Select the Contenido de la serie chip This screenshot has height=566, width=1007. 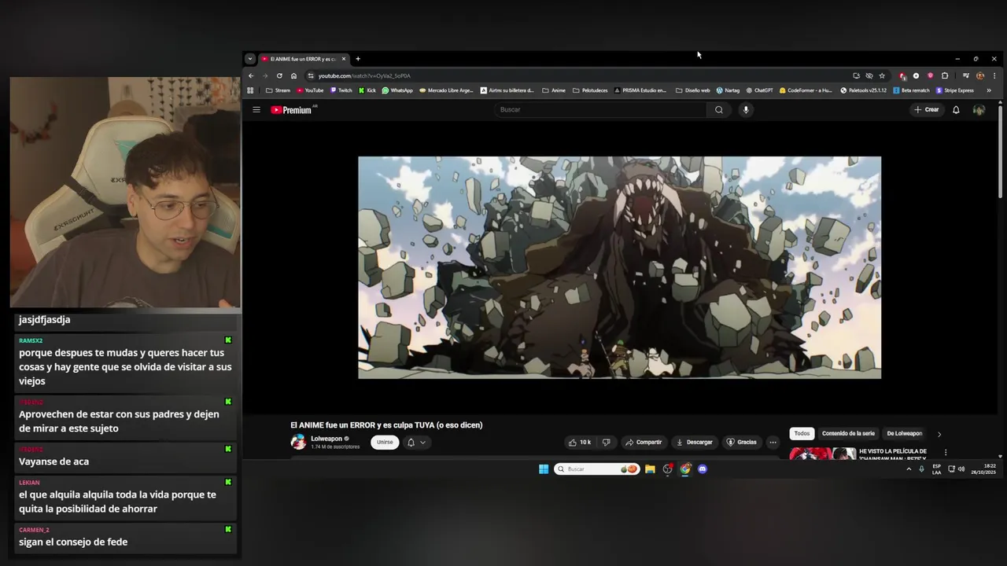pos(848,434)
